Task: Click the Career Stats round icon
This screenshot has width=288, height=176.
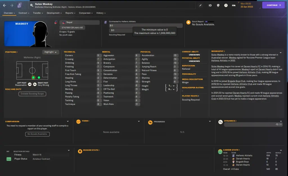Action: click(x=220, y=152)
